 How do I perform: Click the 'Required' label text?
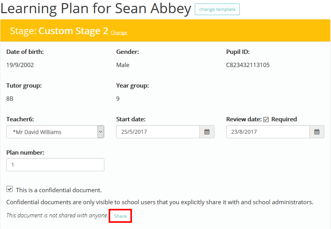[284, 119]
